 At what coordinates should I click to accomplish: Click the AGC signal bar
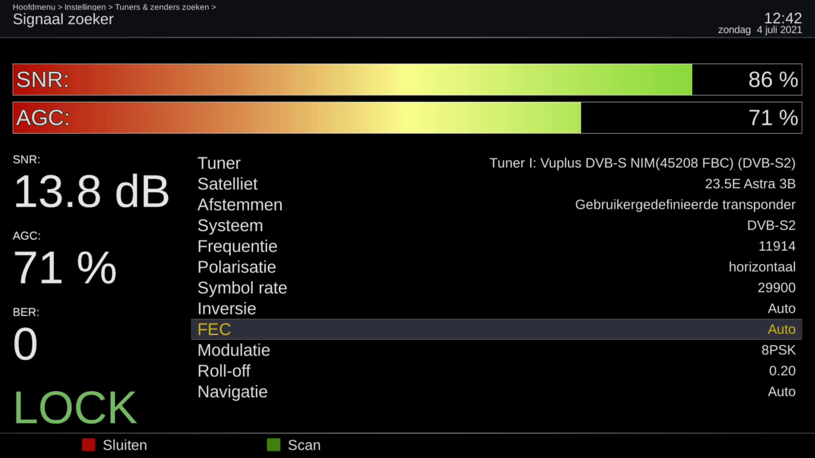pos(407,118)
